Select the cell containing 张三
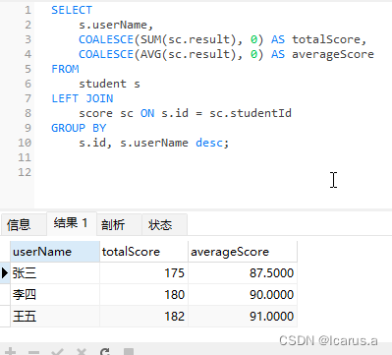This screenshot has height=355, width=392. (x=55, y=273)
